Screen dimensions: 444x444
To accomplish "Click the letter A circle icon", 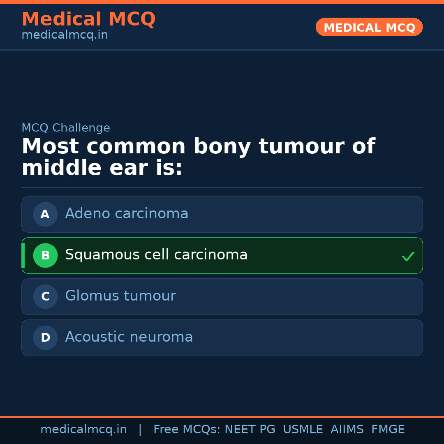I will [x=45, y=214].
